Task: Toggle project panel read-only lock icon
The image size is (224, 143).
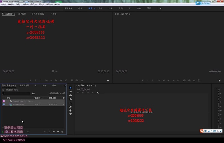Action: [3, 132]
